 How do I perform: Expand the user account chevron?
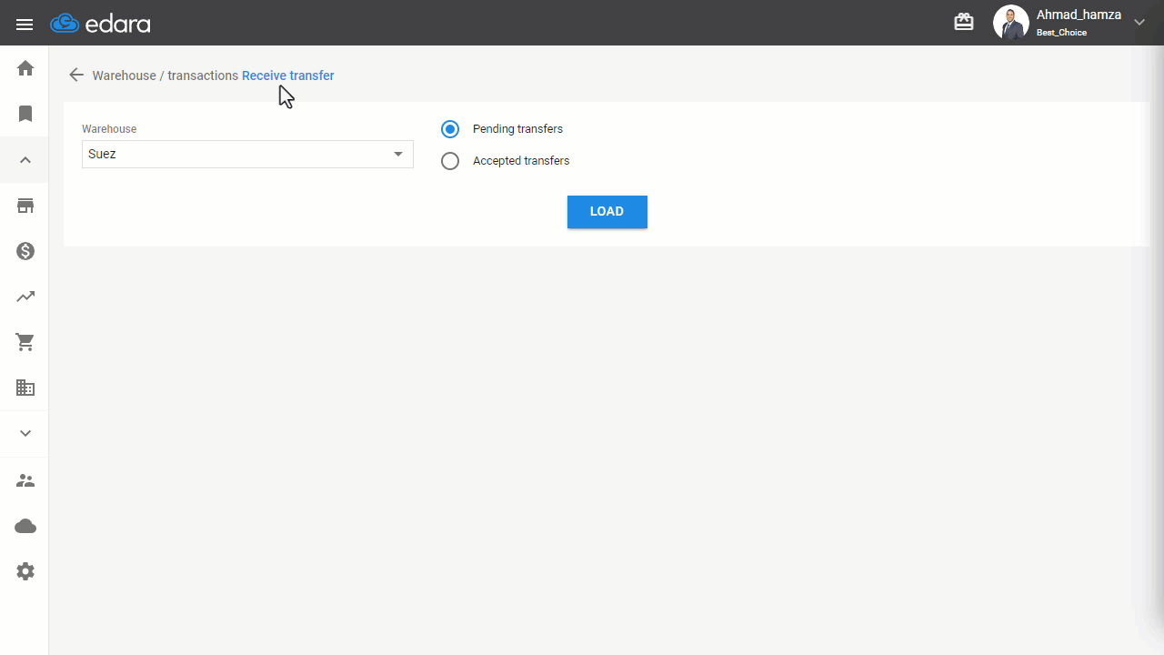(1139, 23)
